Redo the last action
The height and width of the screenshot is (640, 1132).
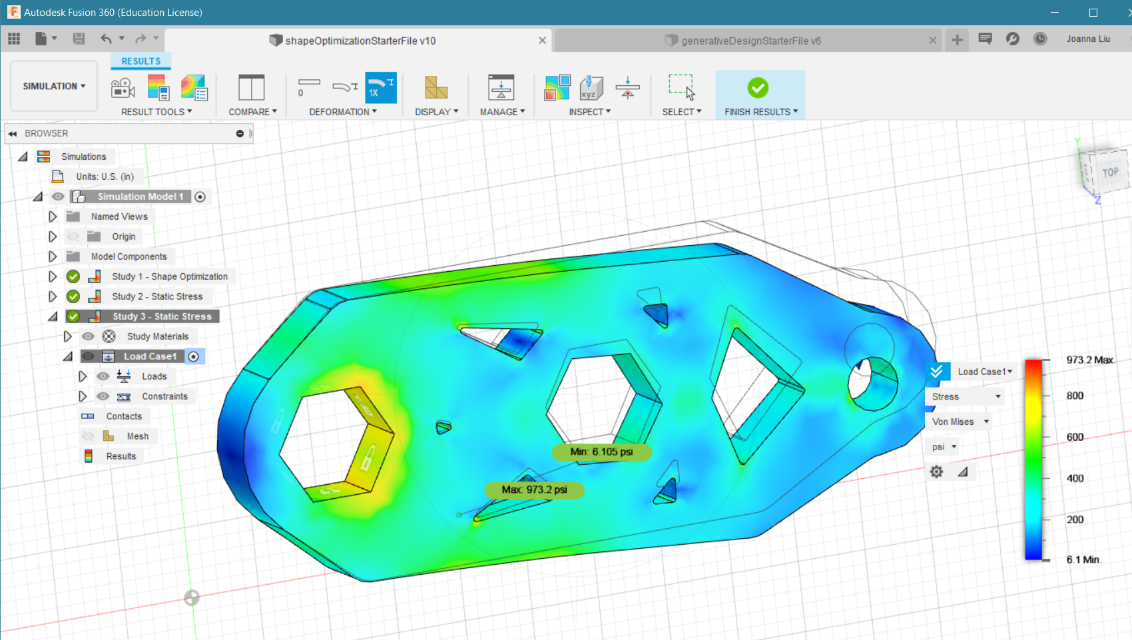pos(141,39)
